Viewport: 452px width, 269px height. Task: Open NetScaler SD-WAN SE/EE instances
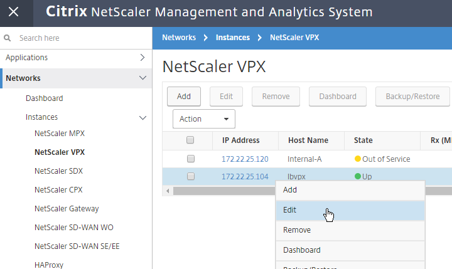[x=77, y=246]
